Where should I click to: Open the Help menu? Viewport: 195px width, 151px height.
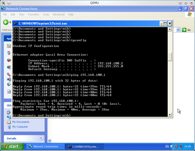(71, 15)
